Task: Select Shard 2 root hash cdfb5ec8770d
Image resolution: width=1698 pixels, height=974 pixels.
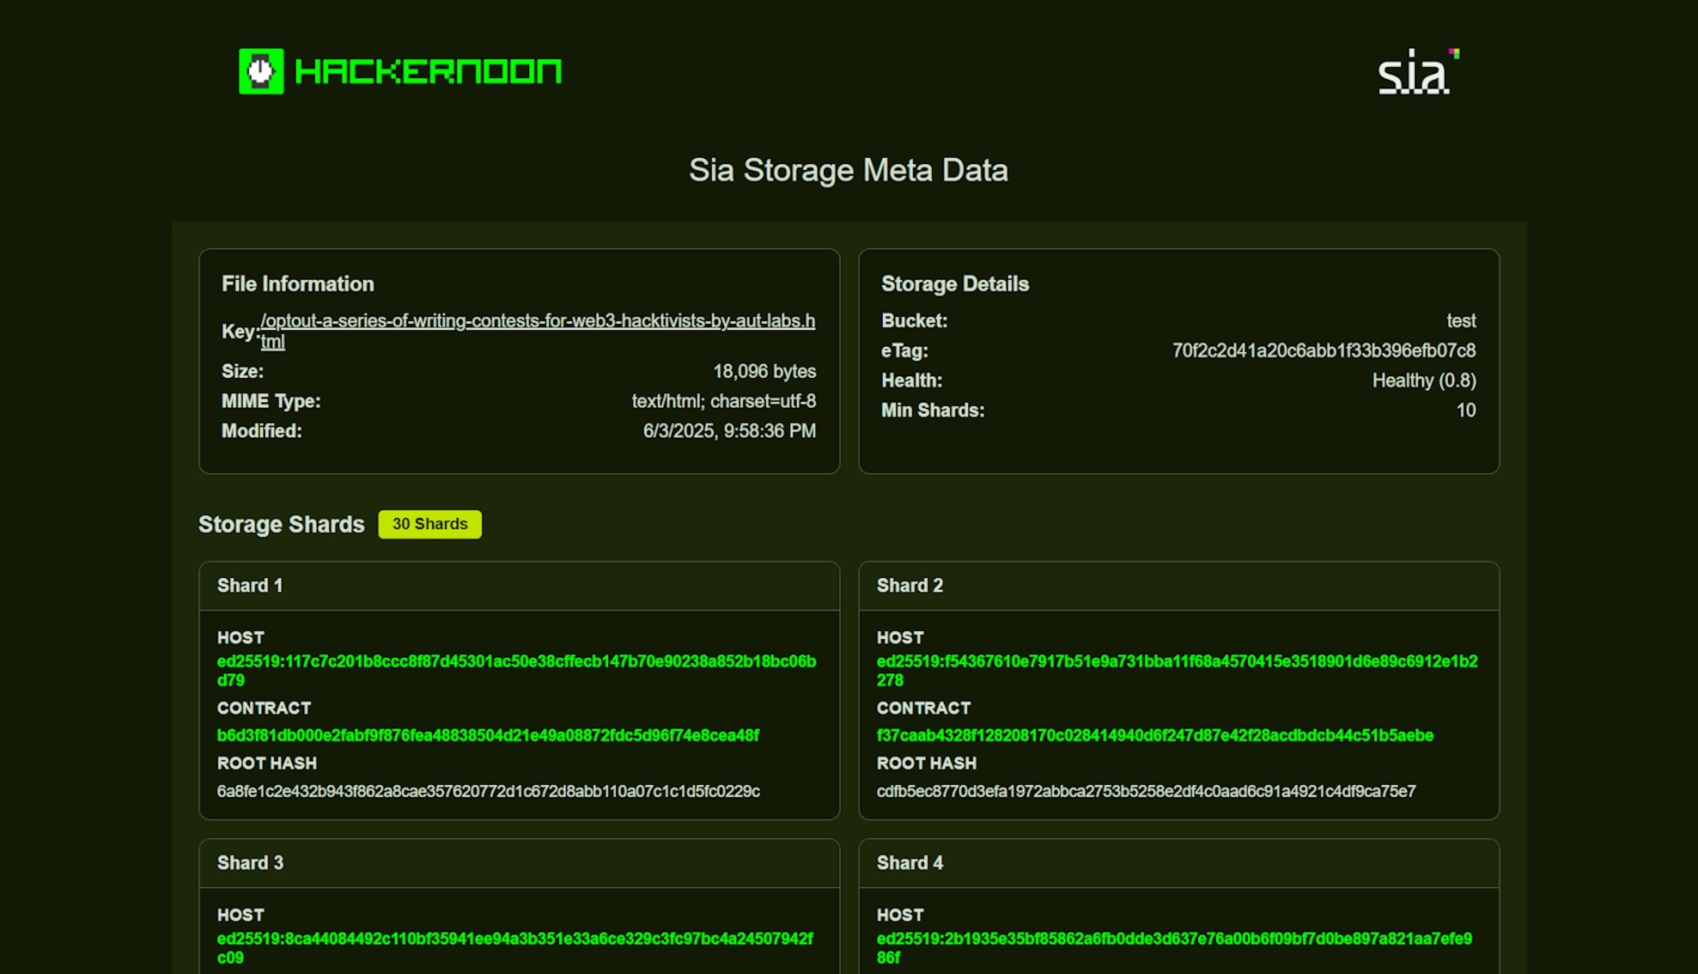Action: pyautogui.click(x=1146, y=791)
